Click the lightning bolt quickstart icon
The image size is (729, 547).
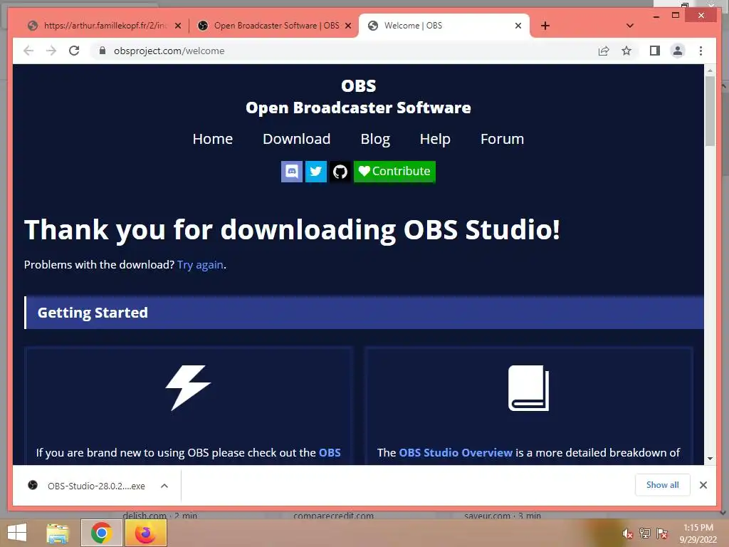click(x=188, y=388)
